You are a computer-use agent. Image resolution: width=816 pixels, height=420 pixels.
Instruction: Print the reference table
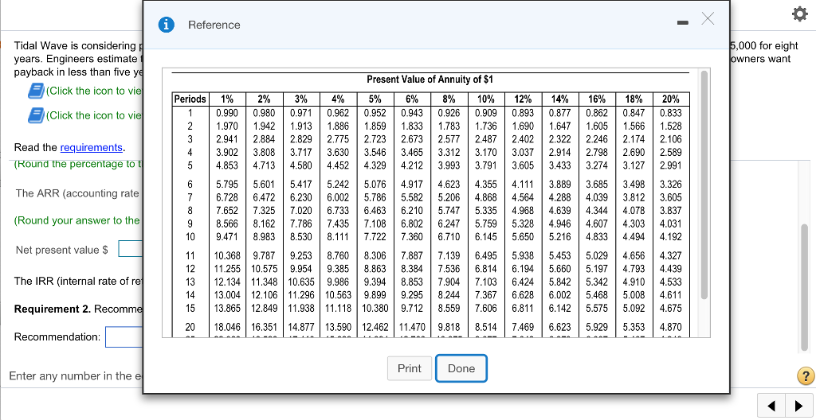tap(409, 368)
